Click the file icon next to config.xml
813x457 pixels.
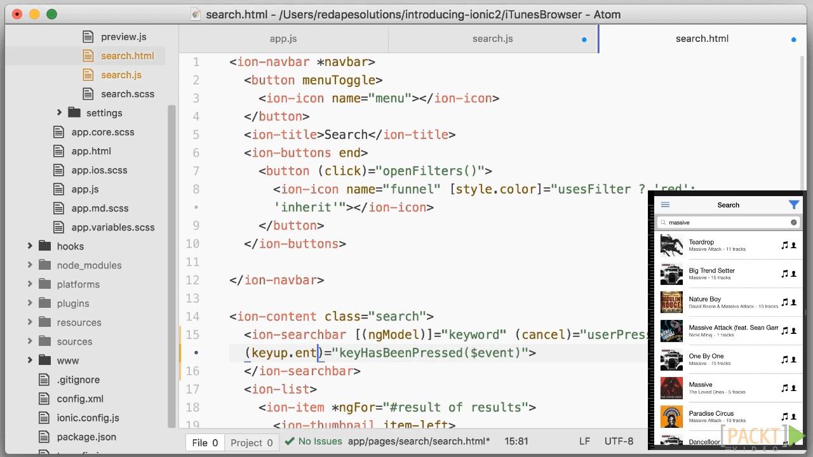point(44,399)
